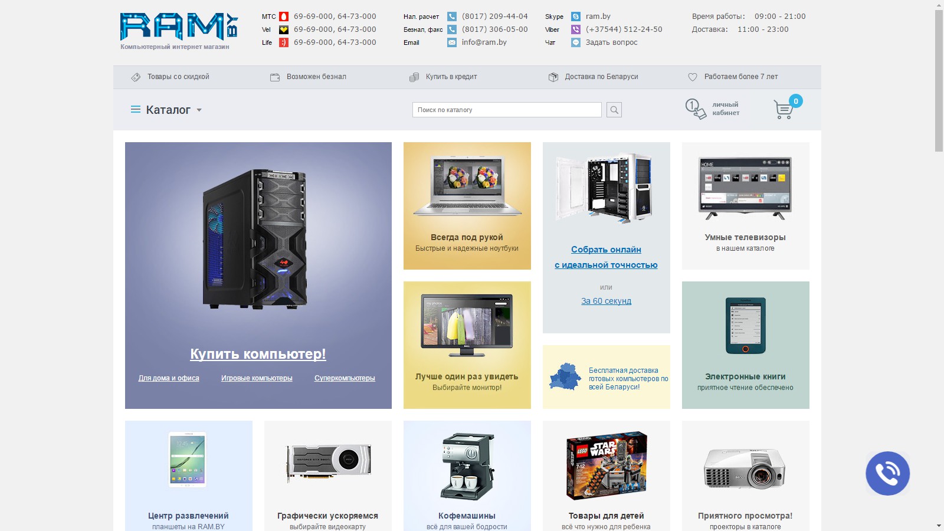Expand the Каталог dropdown arrow
The image size is (944, 531).
[x=199, y=110]
